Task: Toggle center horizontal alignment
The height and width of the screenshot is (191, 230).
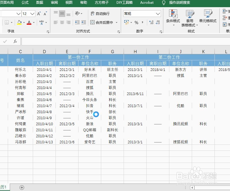Action: pyautogui.click(x=63, y=23)
